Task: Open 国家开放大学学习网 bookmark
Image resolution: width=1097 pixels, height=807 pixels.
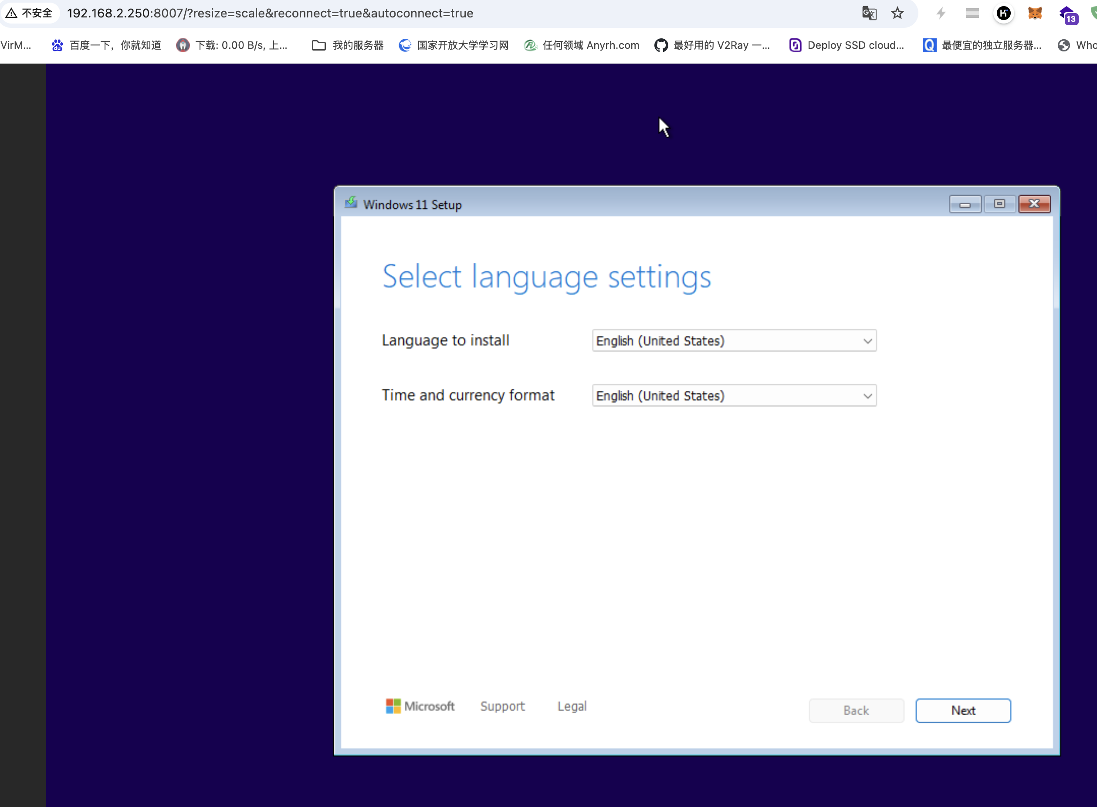Action: pyautogui.click(x=453, y=45)
